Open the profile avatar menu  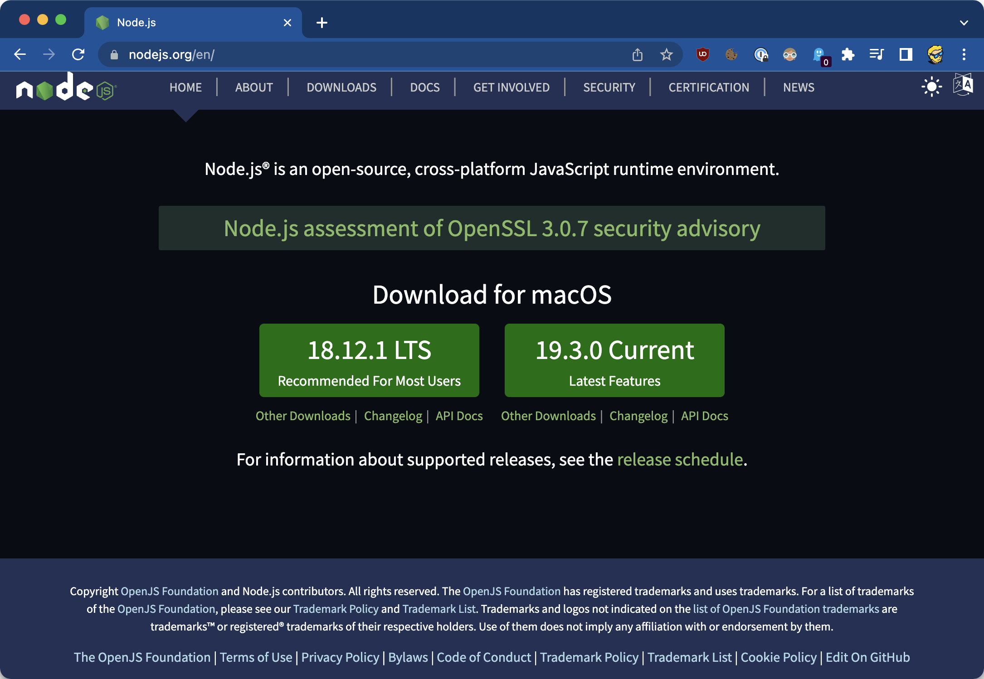click(935, 55)
